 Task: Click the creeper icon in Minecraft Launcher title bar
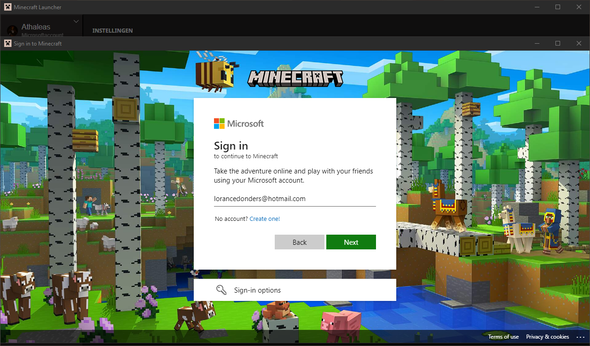[7, 7]
